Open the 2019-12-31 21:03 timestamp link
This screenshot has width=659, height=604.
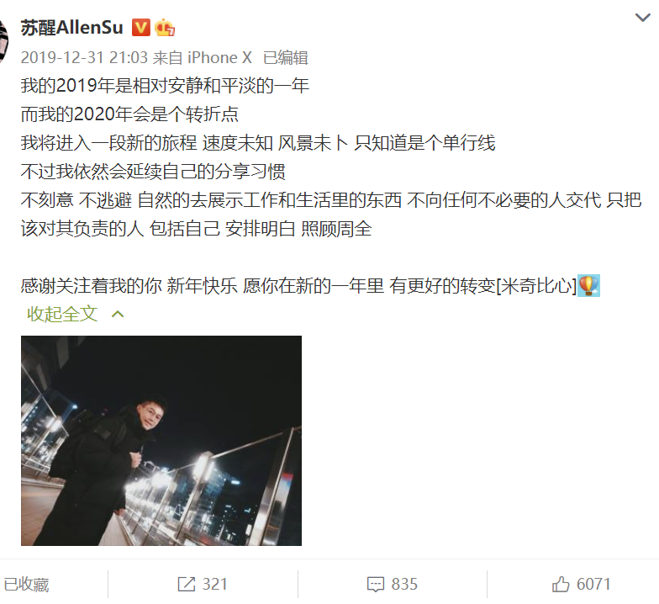point(84,57)
